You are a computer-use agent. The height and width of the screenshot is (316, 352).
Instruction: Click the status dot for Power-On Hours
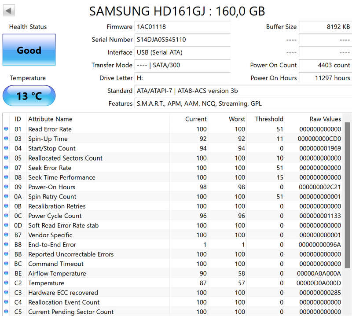[x=6, y=187]
